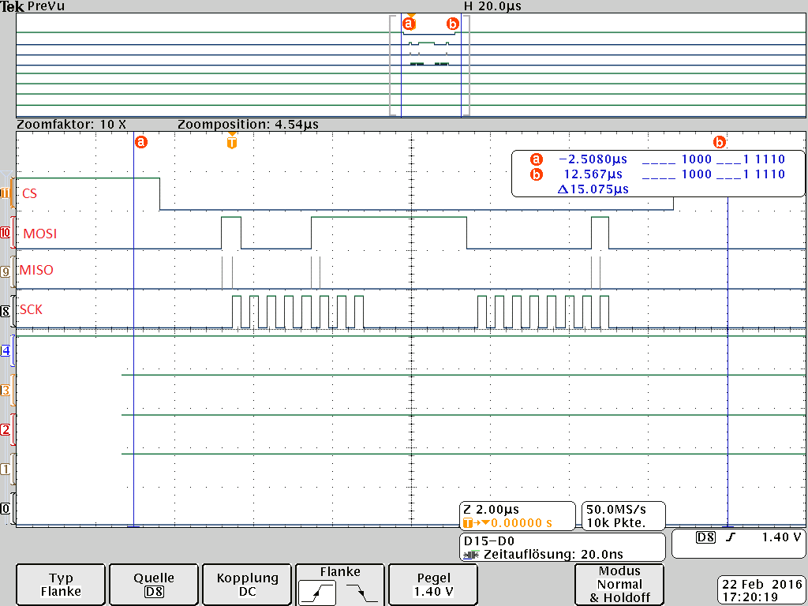
Task: Select digital channel 9 MISO indicator
Action: (6, 271)
